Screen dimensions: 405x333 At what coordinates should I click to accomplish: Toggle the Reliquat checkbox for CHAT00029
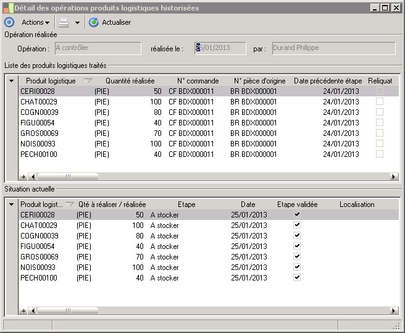pos(380,102)
